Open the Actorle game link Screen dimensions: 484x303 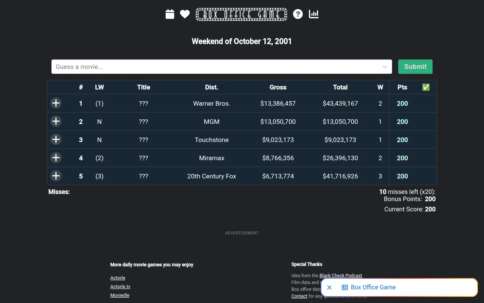point(118,278)
